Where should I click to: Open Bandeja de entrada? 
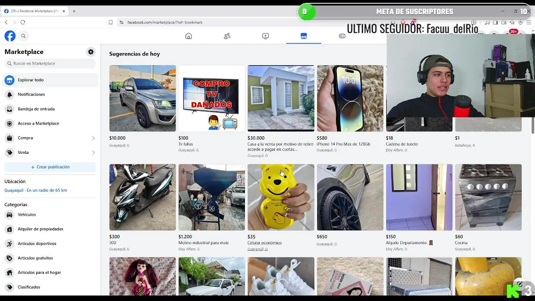pos(50,109)
